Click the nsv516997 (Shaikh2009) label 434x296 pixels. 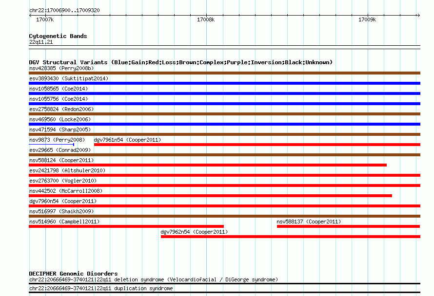[61, 211]
